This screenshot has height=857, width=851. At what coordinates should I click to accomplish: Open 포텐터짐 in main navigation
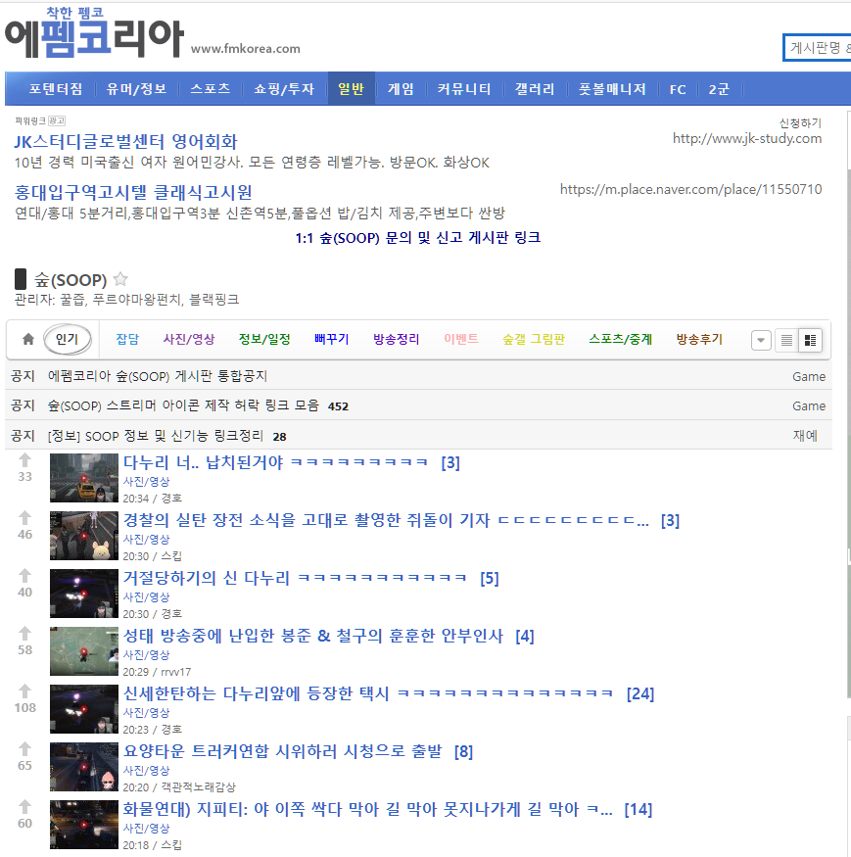click(x=56, y=89)
